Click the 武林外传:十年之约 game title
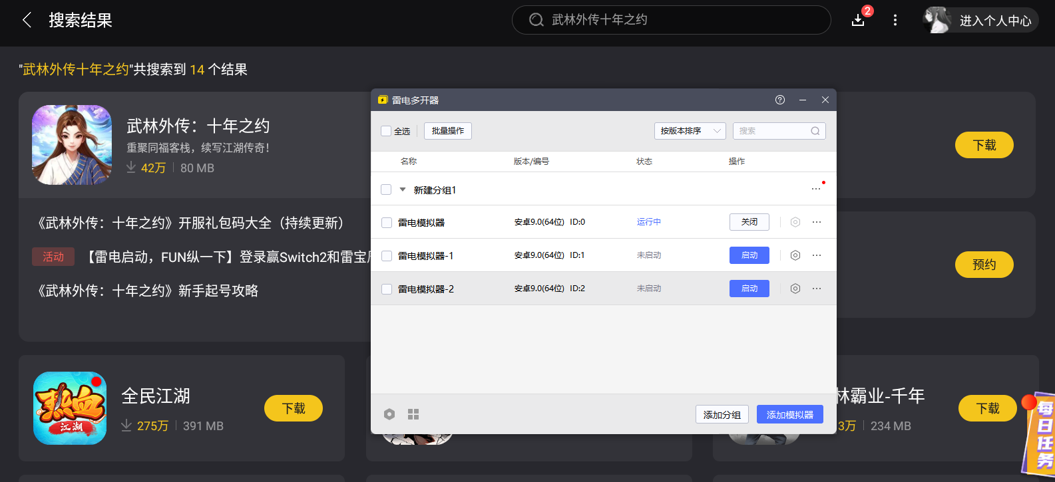The height and width of the screenshot is (482, 1055). pyautogui.click(x=198, y=126)
